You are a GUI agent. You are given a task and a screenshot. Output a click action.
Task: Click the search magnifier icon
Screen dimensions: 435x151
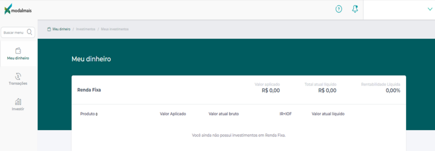pyautogui.click(x=30, y=32)
